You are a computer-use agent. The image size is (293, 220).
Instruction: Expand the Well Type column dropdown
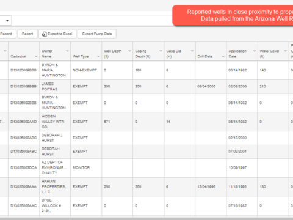click(x=98, y=56)
